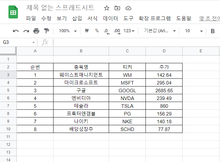
Task: Open the 수정 menu
Action: (46, 18)
